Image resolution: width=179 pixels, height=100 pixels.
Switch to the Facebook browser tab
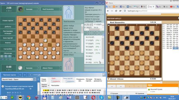click(x=122, y=7)
